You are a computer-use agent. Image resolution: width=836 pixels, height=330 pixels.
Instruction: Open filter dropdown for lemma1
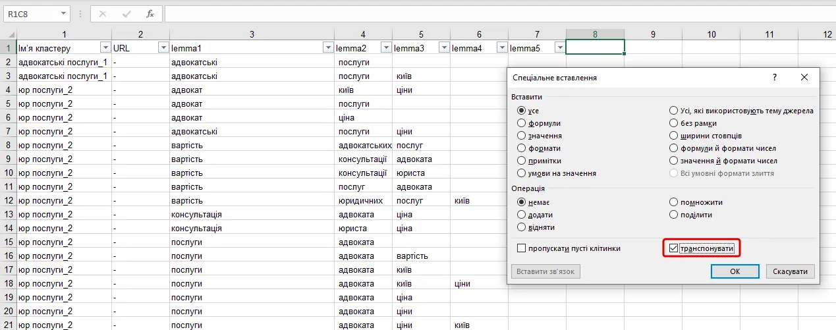click(327, 47)
